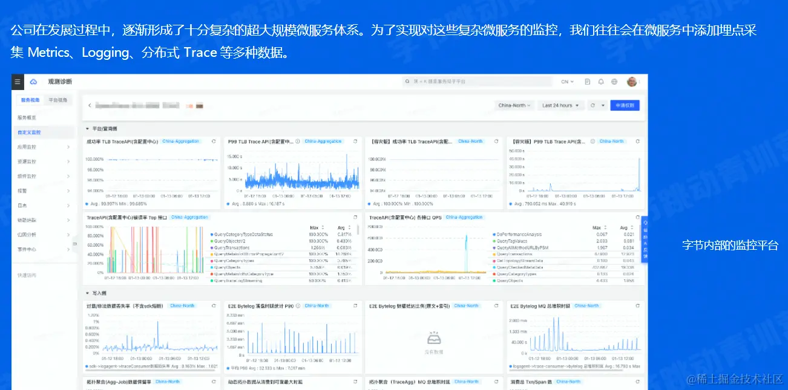Refresh the E2E Bytelog MQ 总堆积时延 panel
Screen dimensions: 788x390
point(638,306)
